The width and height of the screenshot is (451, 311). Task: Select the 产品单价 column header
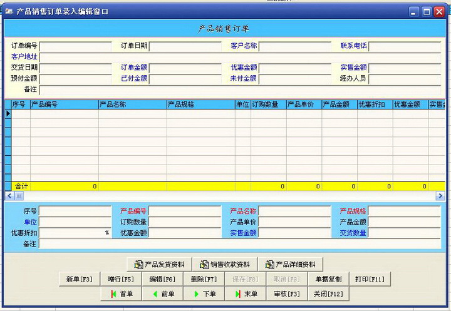click(x=304, y=105)
